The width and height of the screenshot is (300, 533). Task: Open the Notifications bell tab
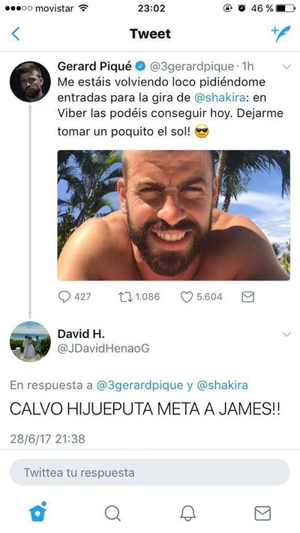187,513
